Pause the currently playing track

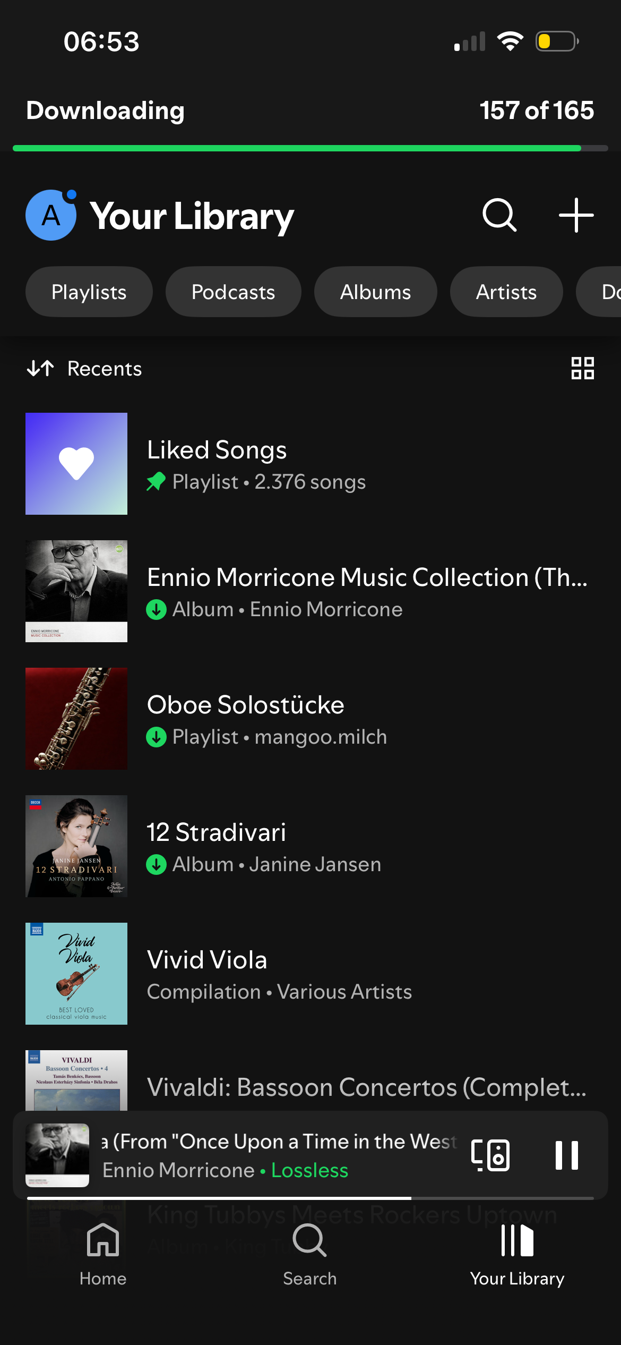[x=566, y=1155]
